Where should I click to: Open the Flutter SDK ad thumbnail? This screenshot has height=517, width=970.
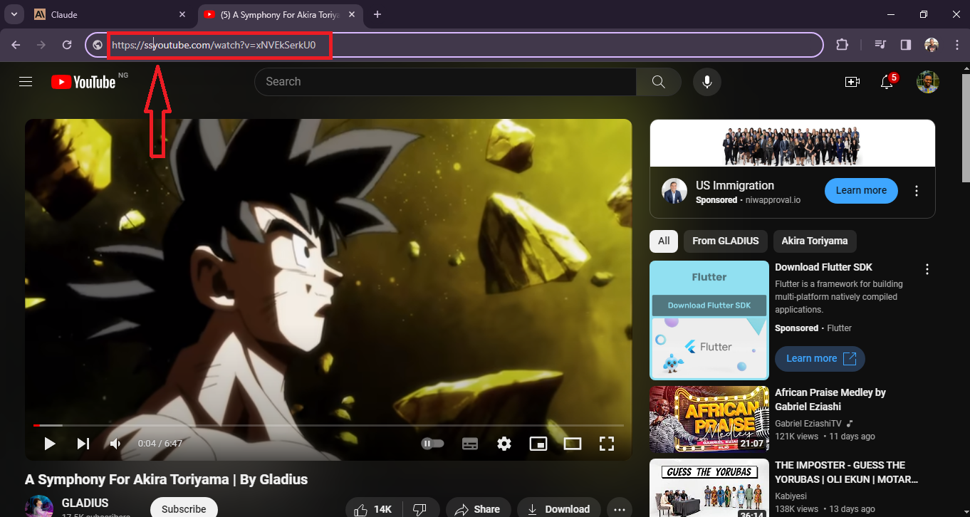(709, 320)
